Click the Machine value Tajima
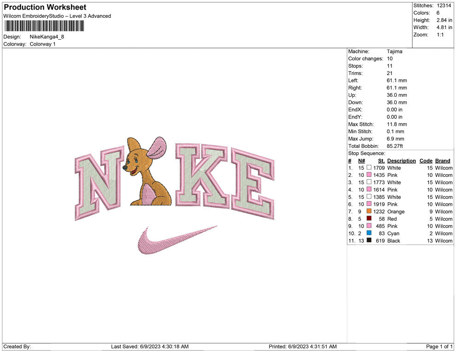This screenshot has width=456, height=351. tap(395, 51)
